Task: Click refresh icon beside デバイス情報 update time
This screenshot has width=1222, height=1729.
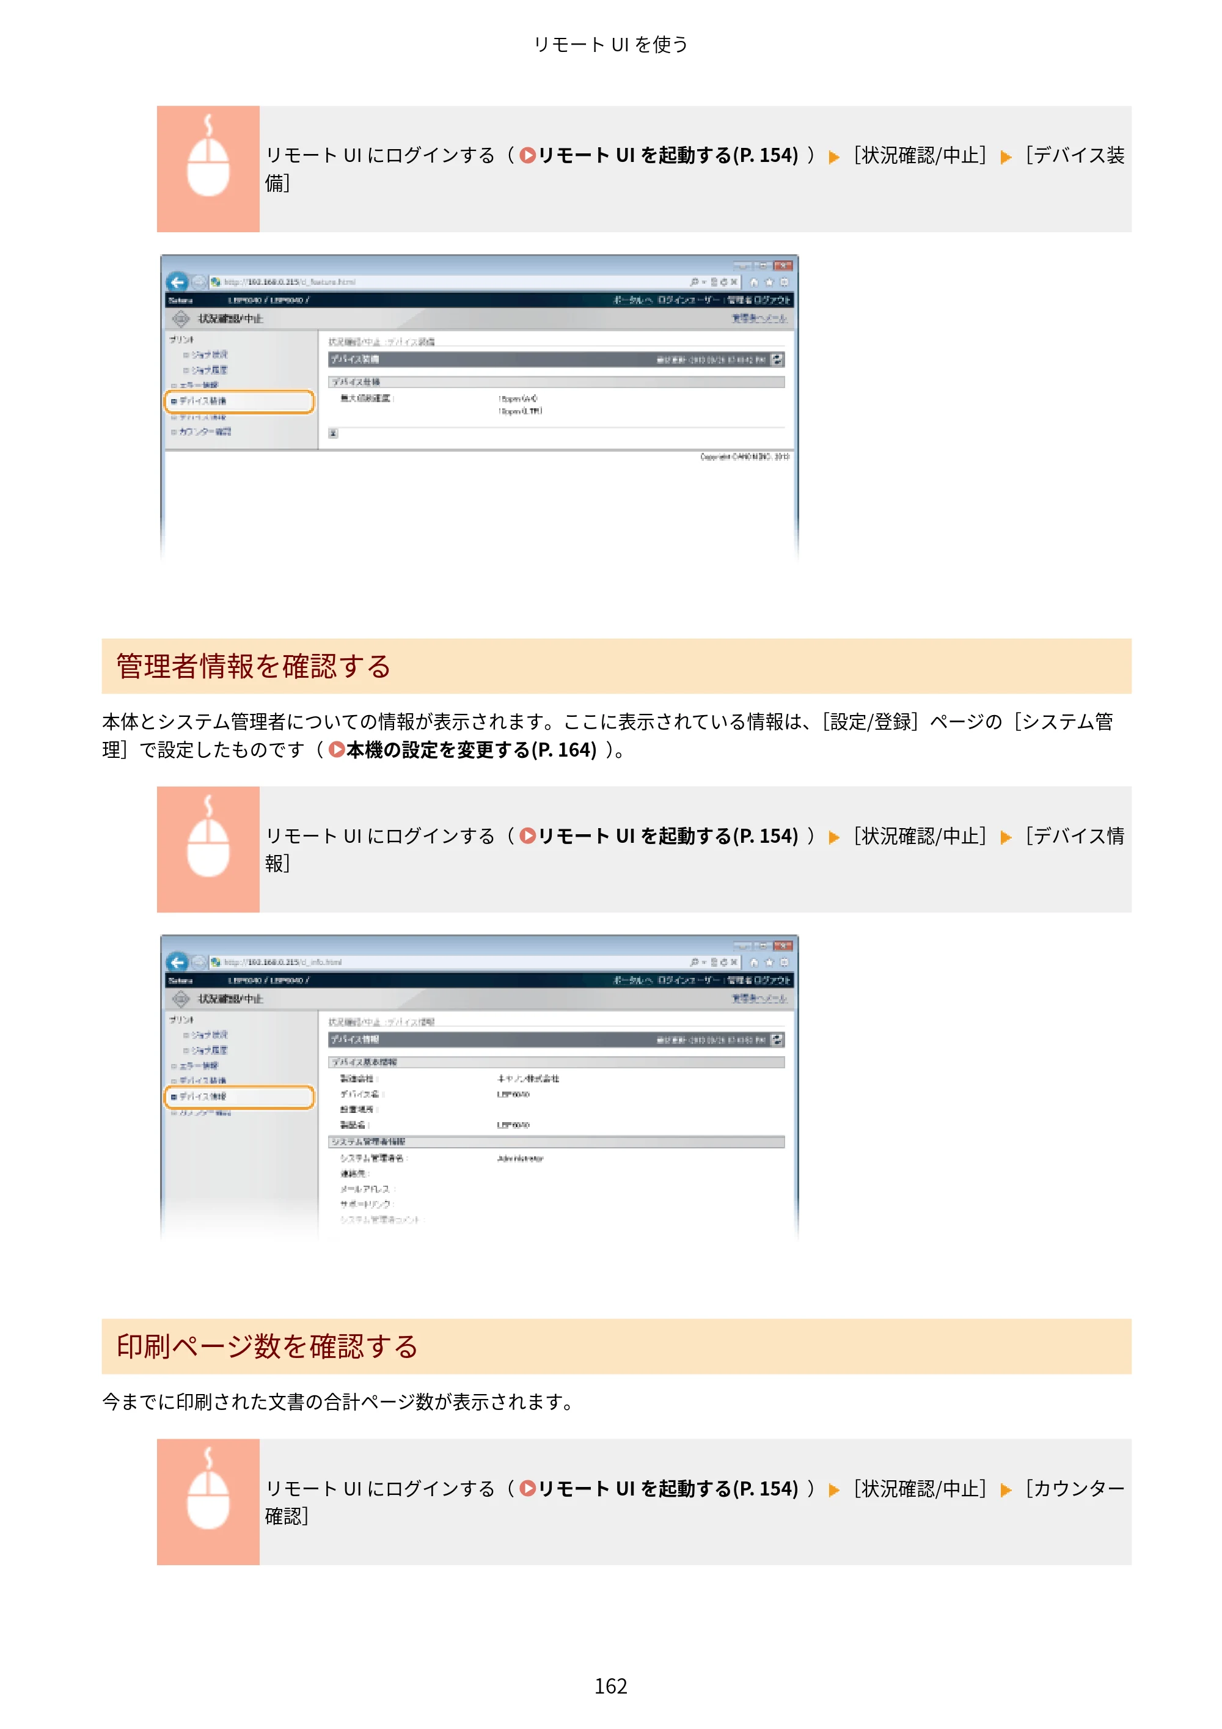Action: pyautogui.click(x=777, y=1040)
